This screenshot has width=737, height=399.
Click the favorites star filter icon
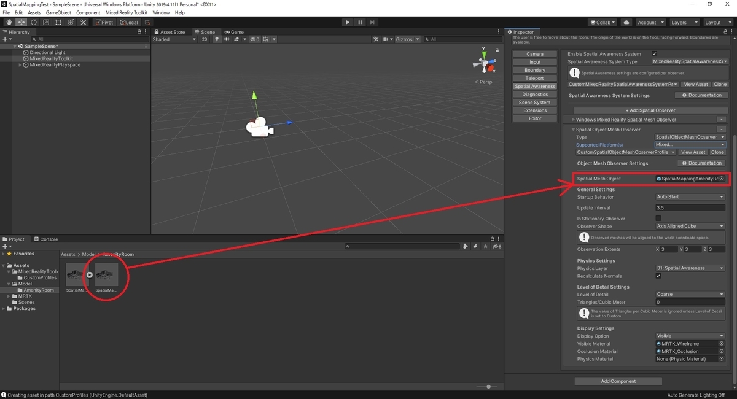[x=485, y=246]
